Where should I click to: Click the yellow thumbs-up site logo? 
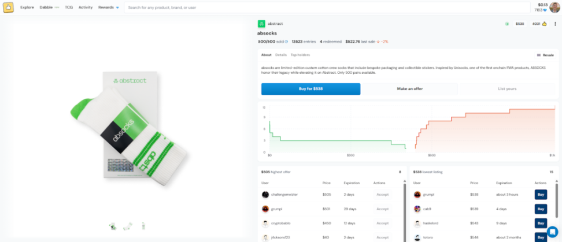[8, 7]
